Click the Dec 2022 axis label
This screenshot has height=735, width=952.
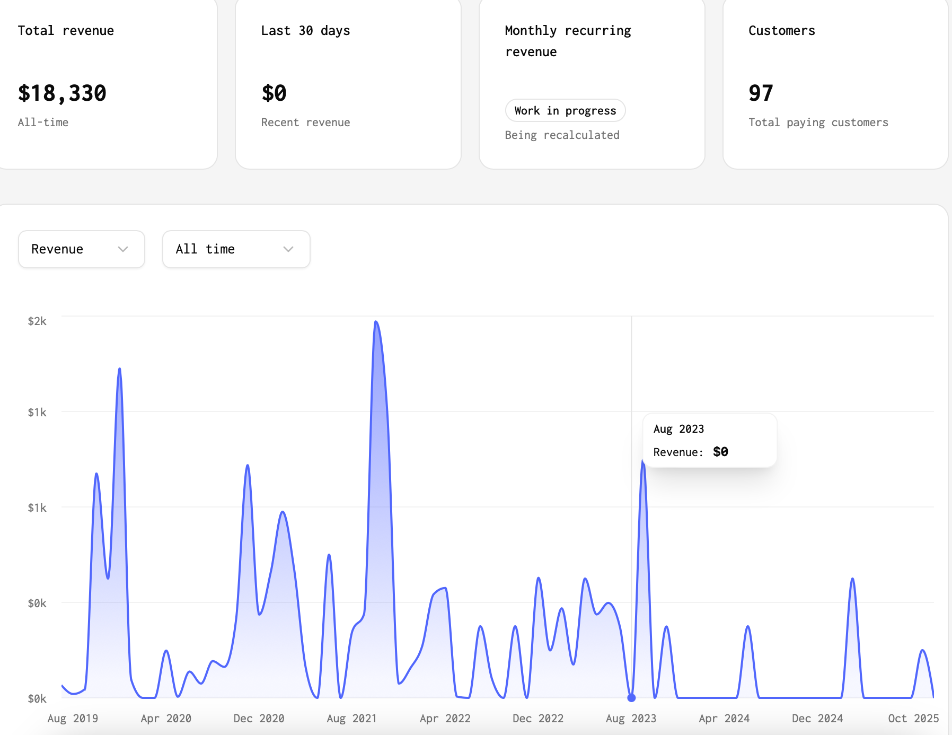click(x=538, y=719)
